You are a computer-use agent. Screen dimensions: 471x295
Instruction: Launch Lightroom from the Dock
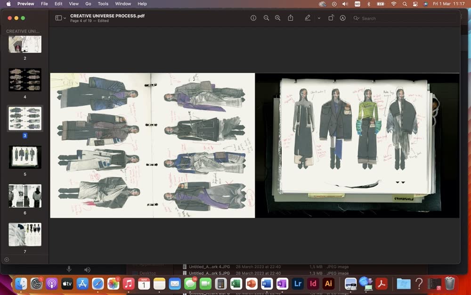coord(298,284)
